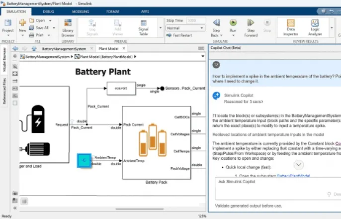
Task: Expand Review Results gallery dropdown arrow
Action: (x=332, y=28)
